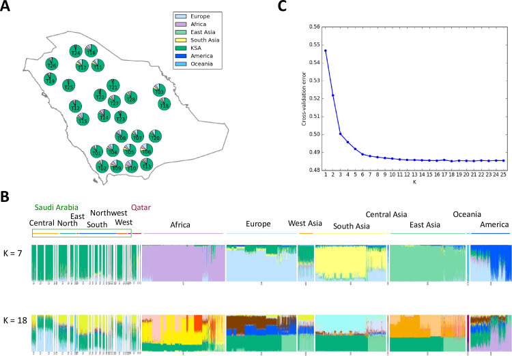Select pie chart T16 on the map

(x=91, y=50)
